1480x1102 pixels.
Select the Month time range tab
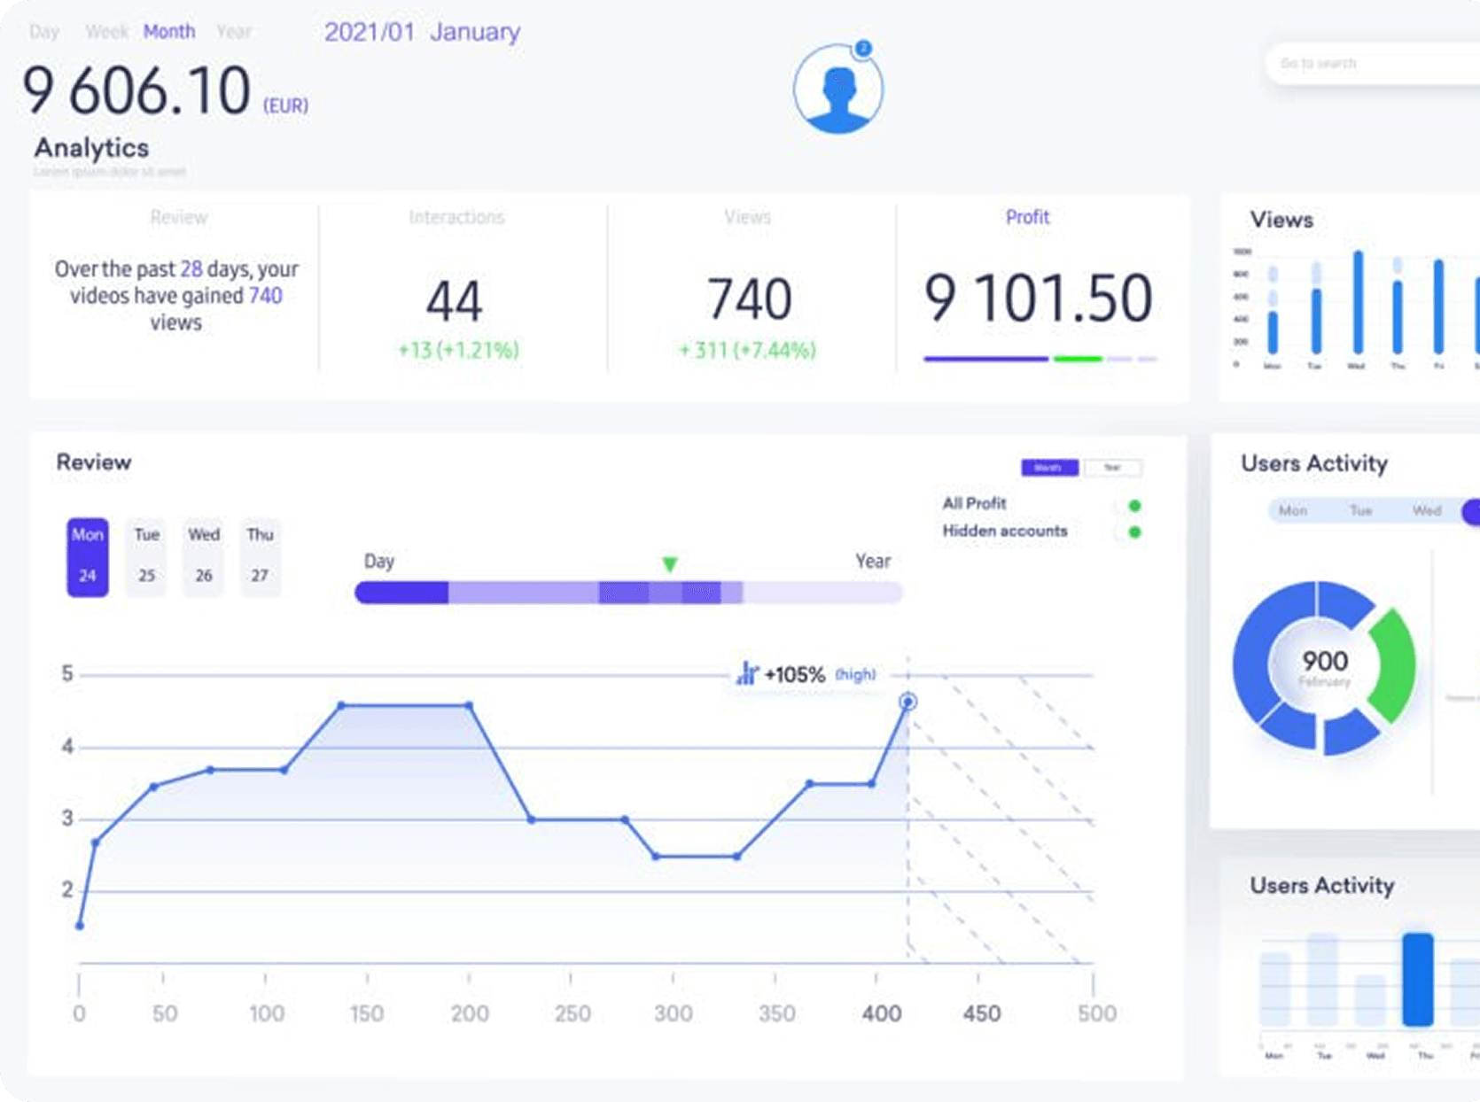169,32
